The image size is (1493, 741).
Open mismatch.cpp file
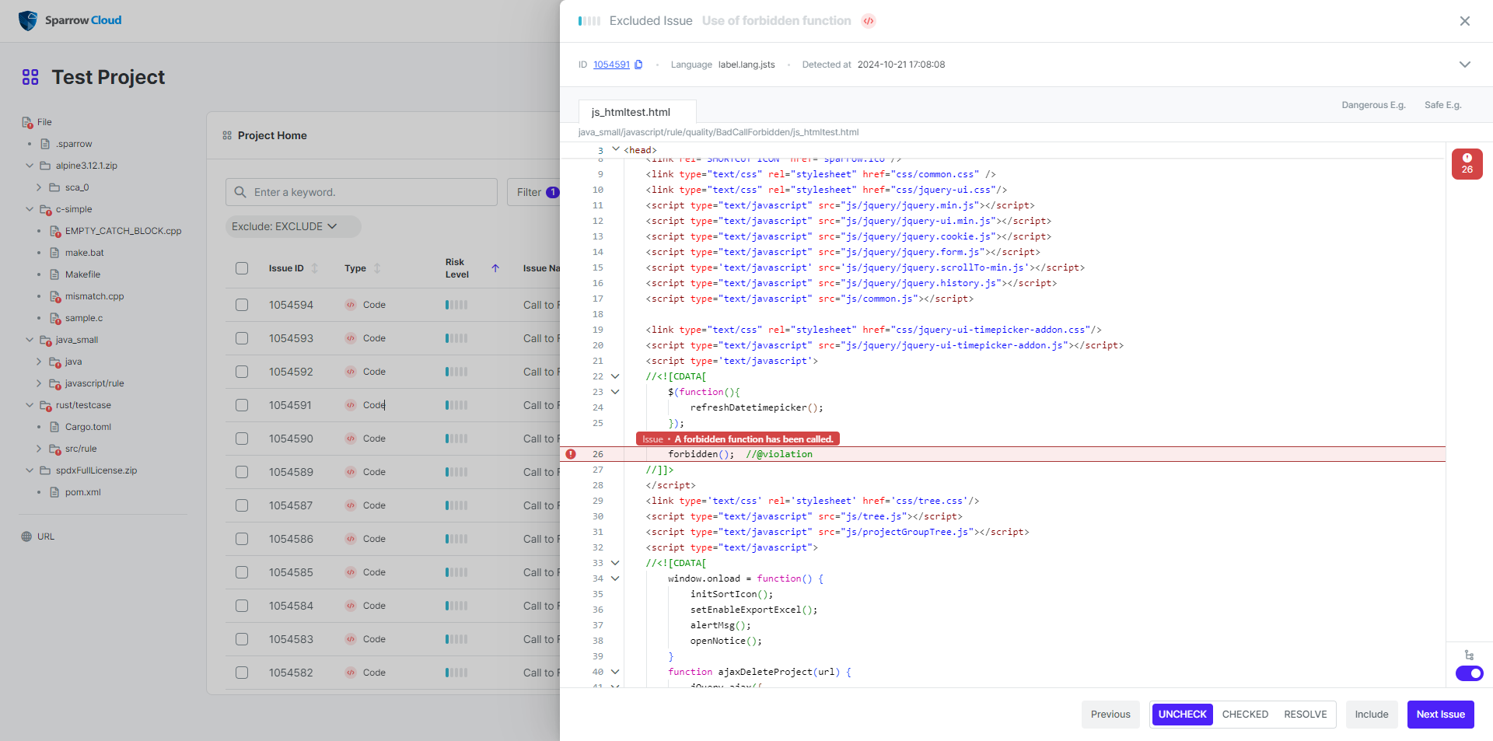click(x=94, y=296)
